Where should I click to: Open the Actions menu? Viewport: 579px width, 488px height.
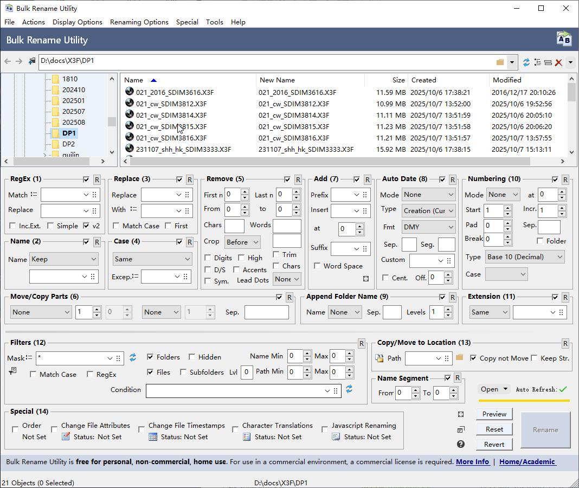33,22
